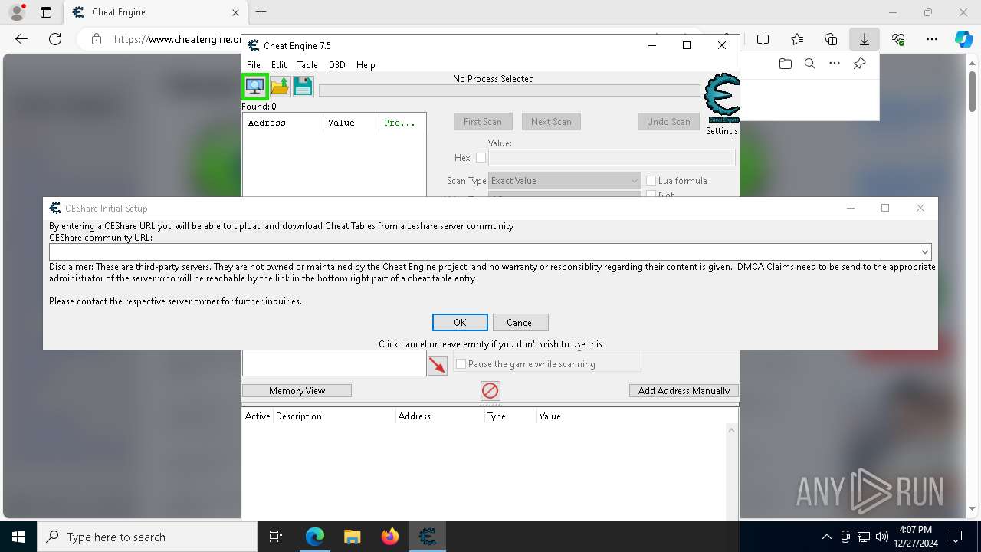This screenshot has width=981, height=552.
Task: Open the Edge downloads icon
Action: click(865, 39)
